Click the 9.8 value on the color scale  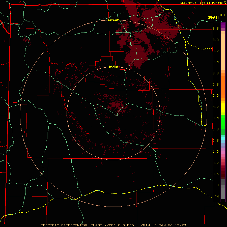[216, 29]
